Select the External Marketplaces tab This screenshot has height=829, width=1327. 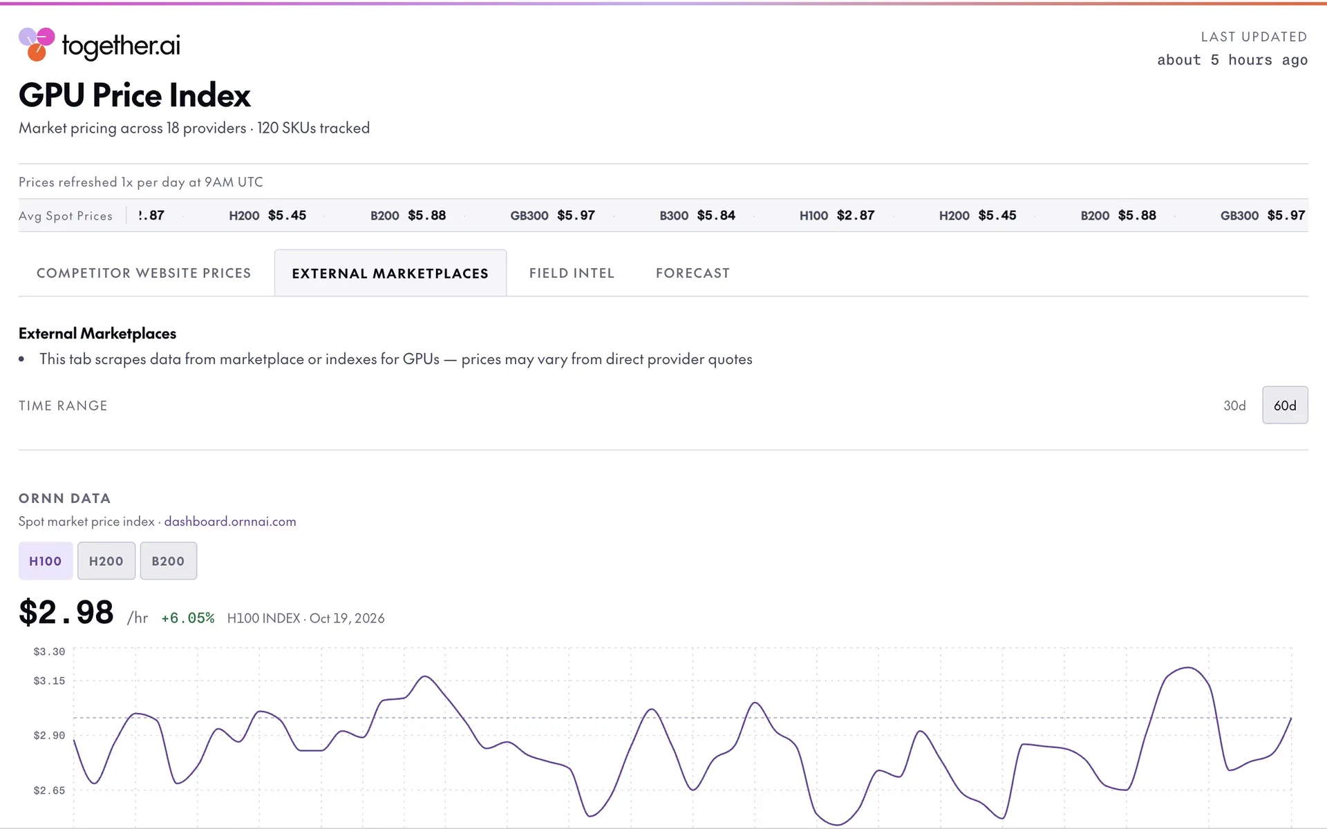pos(390,273)
